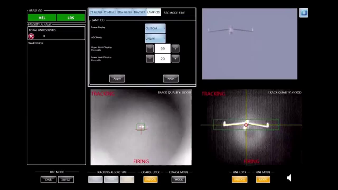Click the TRACKING label in fine view
The height and width of the screenshot is (190, 338).
pos(213,94)
